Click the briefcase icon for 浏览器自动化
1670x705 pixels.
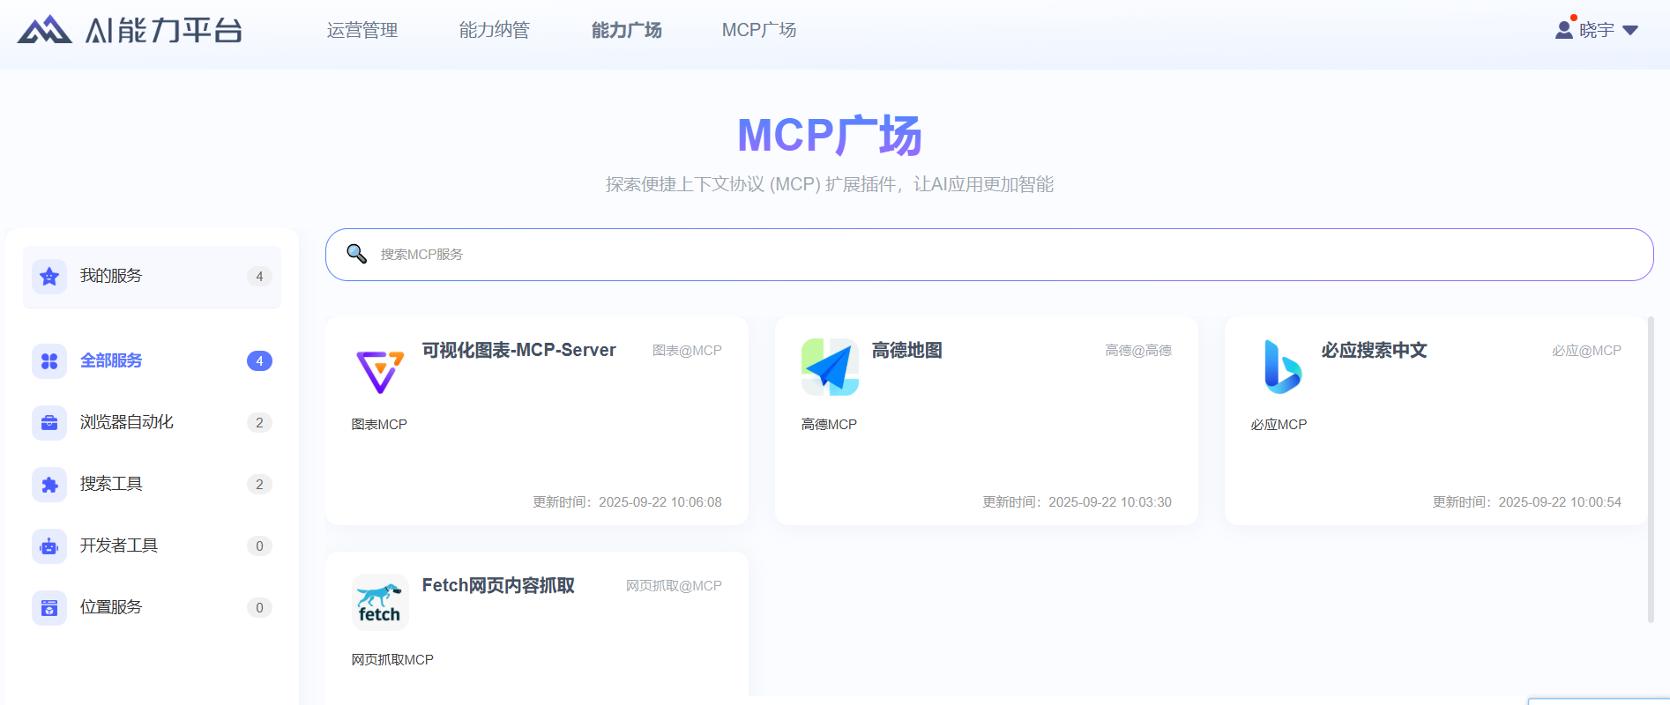click(x=49, y=423)
